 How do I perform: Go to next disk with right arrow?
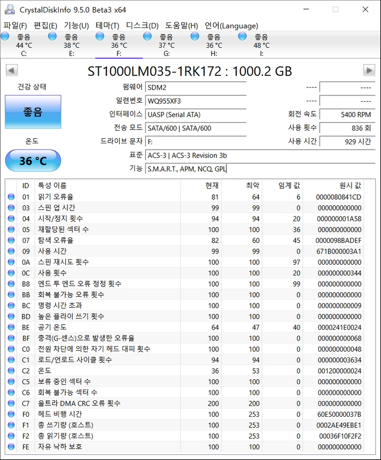[x=369, y=71]
